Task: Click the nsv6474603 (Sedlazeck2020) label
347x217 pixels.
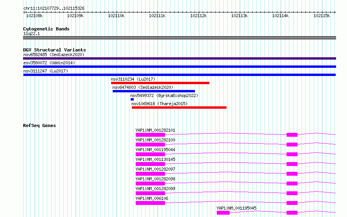Action: tap(143, 87)
